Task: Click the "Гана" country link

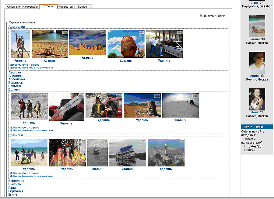Action: (12, 188)
